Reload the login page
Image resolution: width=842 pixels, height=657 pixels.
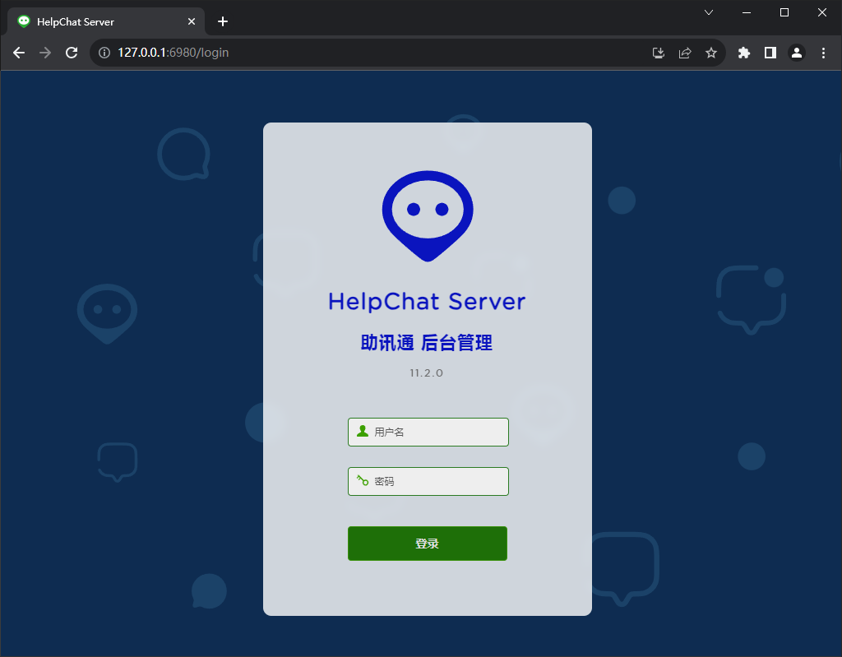[x=72, y=53]
